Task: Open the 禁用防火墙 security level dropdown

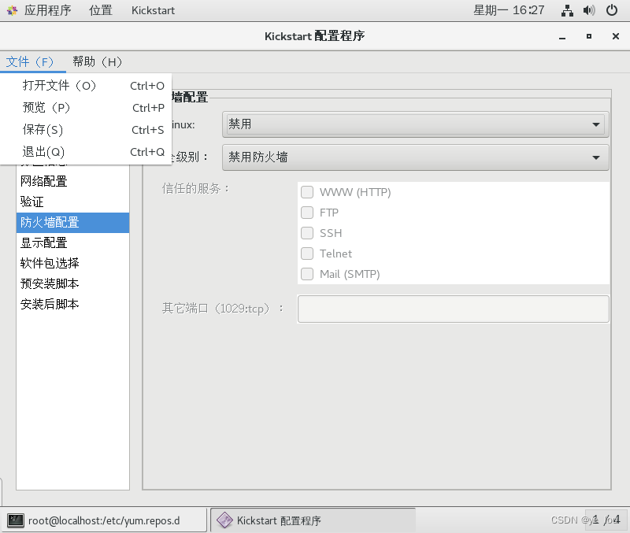Action: (x=415, y=157)
